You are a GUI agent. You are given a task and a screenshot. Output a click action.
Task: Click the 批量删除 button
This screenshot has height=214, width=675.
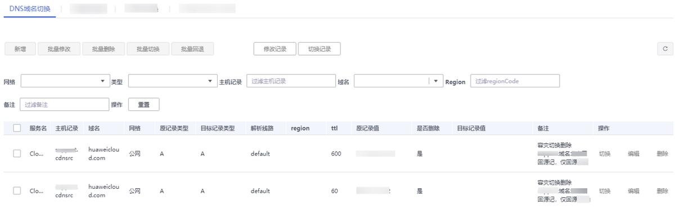[103, 49]
